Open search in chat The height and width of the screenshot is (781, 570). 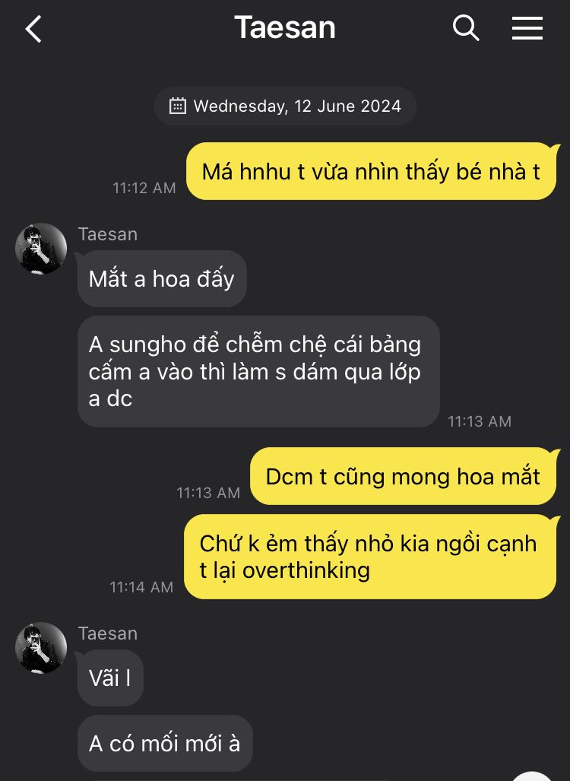(x=466, y=28)
